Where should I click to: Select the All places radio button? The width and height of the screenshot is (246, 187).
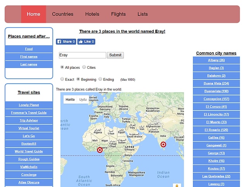pyautogui.click(x=62, y=67)
